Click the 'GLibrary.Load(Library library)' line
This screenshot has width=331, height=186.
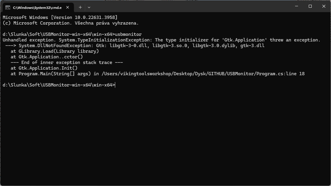point(58,51)
